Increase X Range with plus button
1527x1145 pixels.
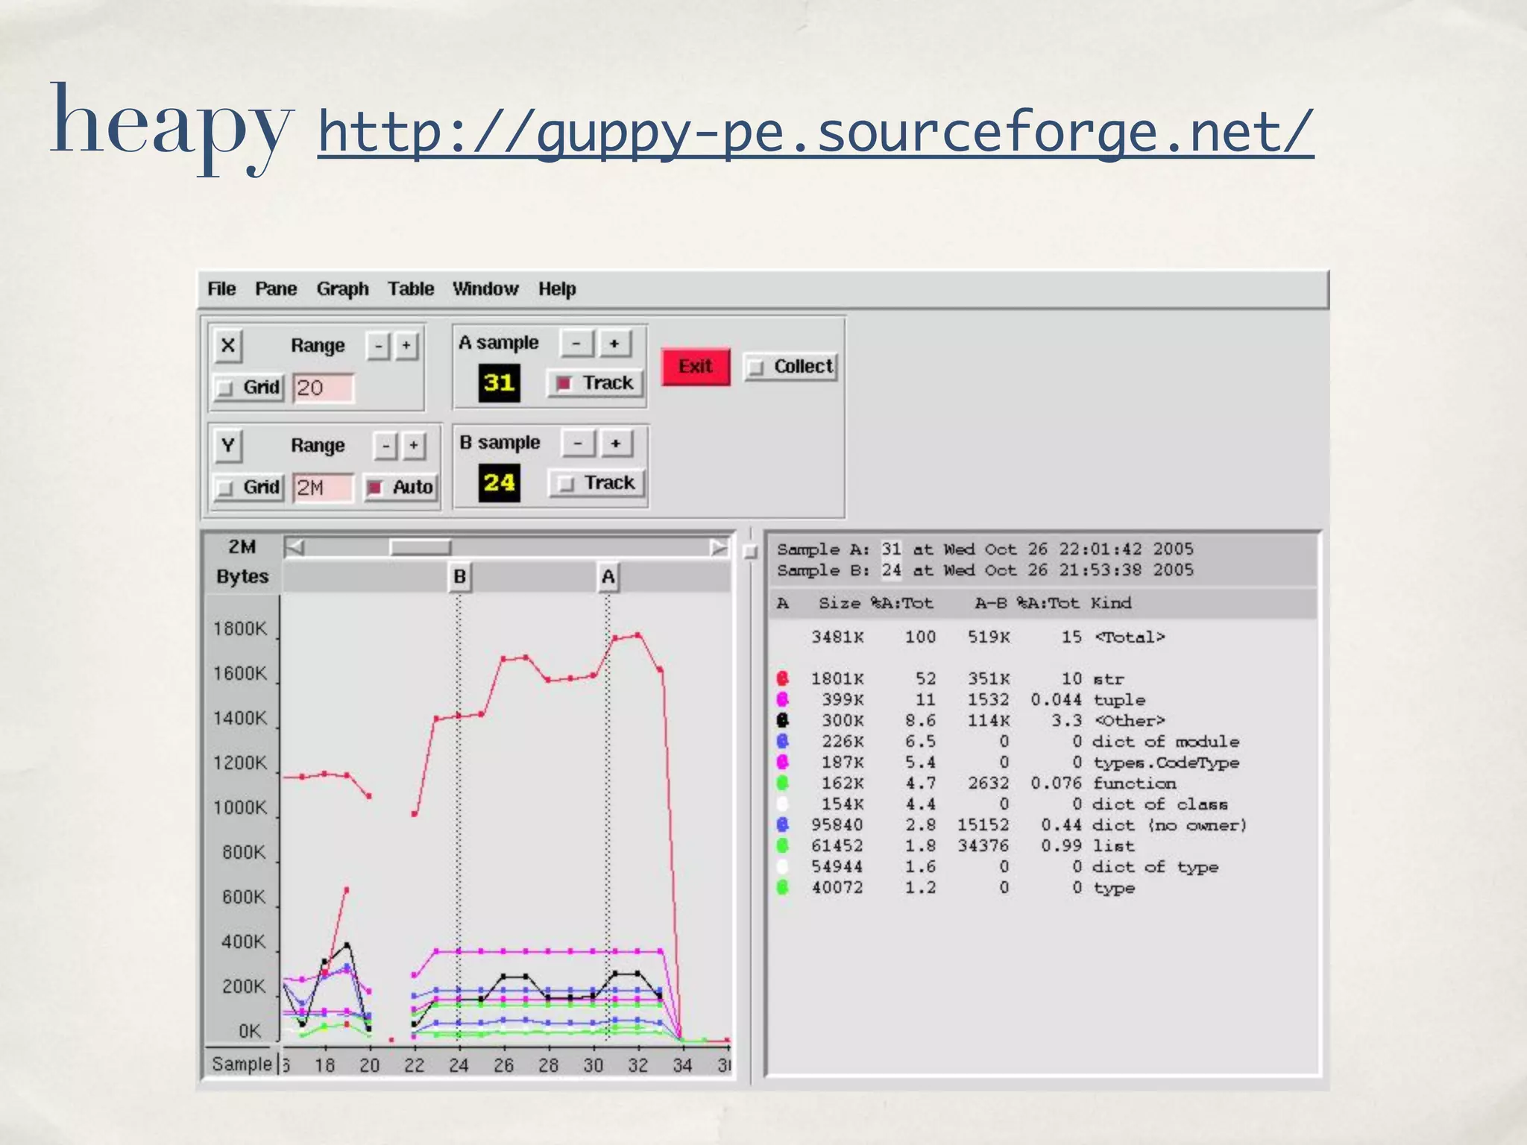(x=406, y=346)
